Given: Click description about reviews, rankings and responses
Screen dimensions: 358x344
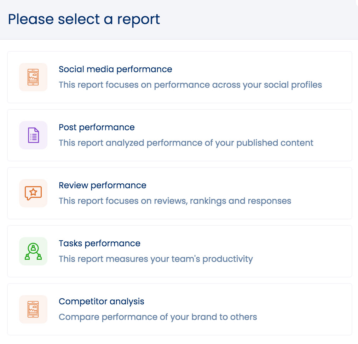Looking at the screenshot, I should [x=175, y=201].
